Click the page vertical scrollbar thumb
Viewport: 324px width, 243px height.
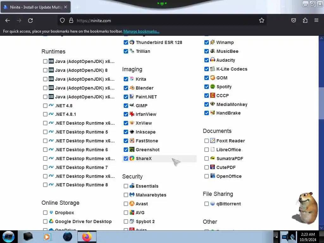pos(321,103)
